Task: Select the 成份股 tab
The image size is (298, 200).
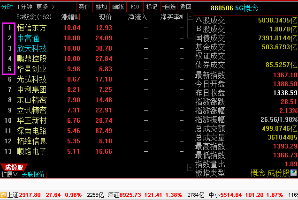Action: click(14, 167)
